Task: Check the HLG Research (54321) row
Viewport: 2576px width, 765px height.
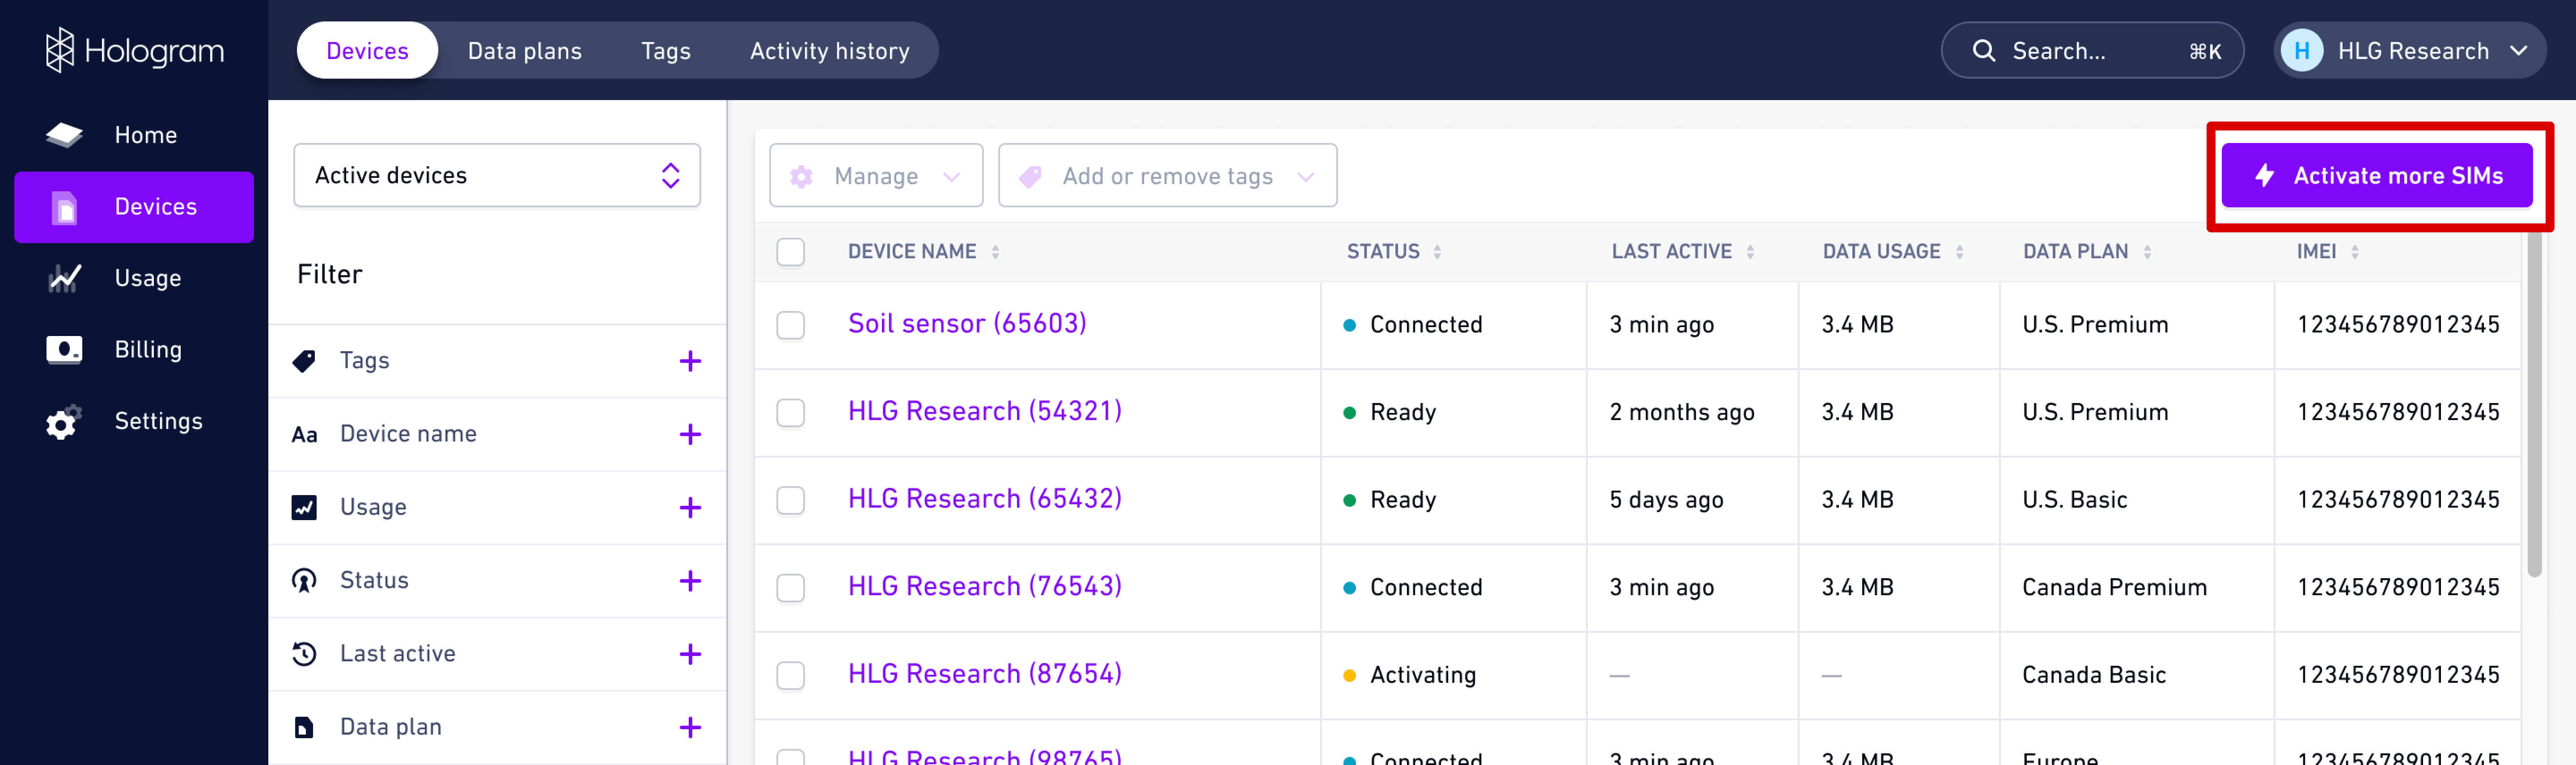Action: pyautogui.click(x=791, y=412)
